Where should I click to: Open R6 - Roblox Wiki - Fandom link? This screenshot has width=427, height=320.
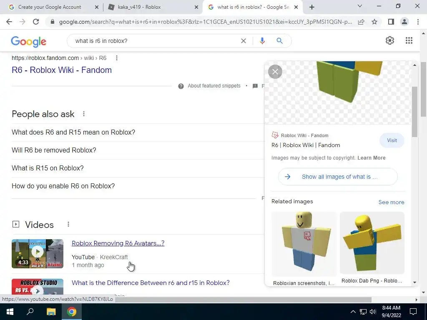click(x=62, y=70)
